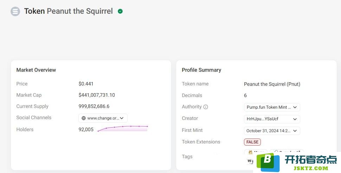Click the Holders count 92,005

(x=86, y=129)
